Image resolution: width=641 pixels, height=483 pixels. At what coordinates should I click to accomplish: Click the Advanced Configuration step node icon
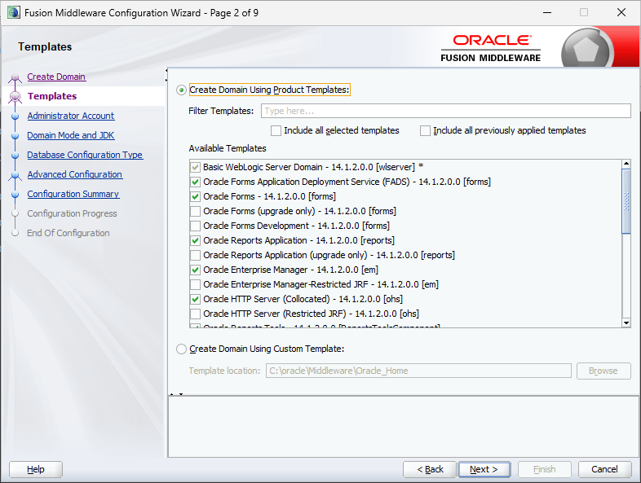tap(15, 176)
